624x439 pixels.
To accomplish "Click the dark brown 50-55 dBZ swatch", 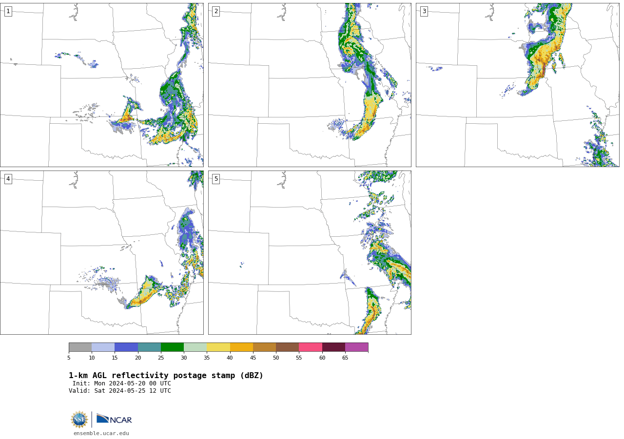I will click(287, 347).
